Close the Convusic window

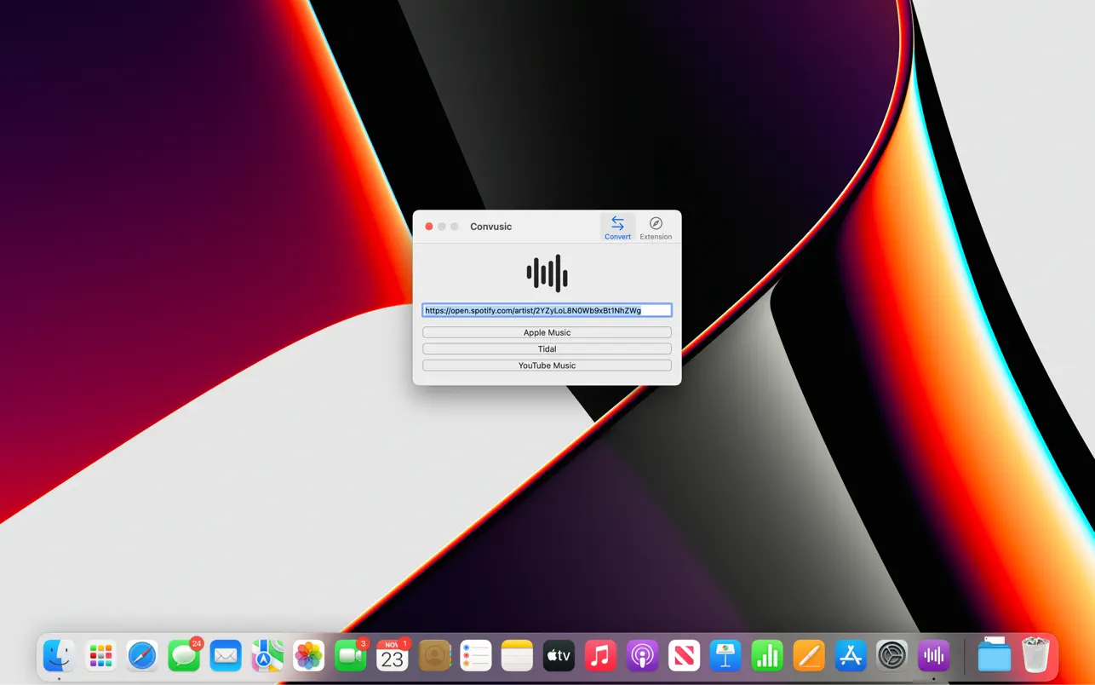pyautogui.click(x=429, y=227)
